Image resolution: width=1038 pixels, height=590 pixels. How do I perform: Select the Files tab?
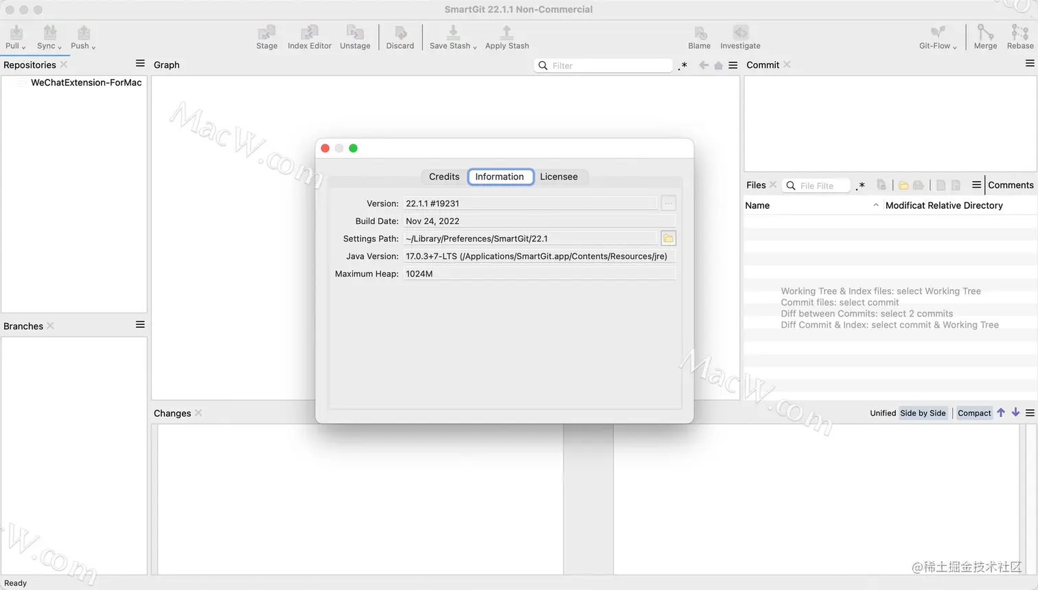pos(756,185)
